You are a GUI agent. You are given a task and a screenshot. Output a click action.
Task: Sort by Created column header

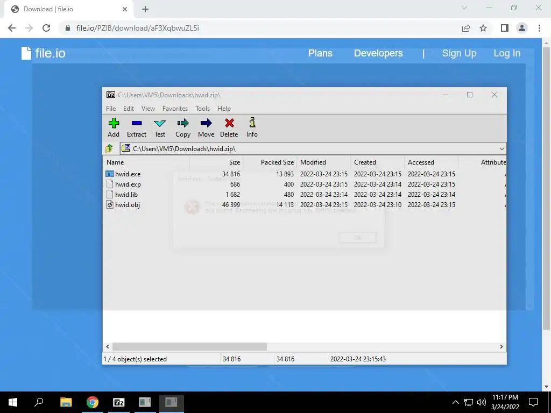click(377, 162)
